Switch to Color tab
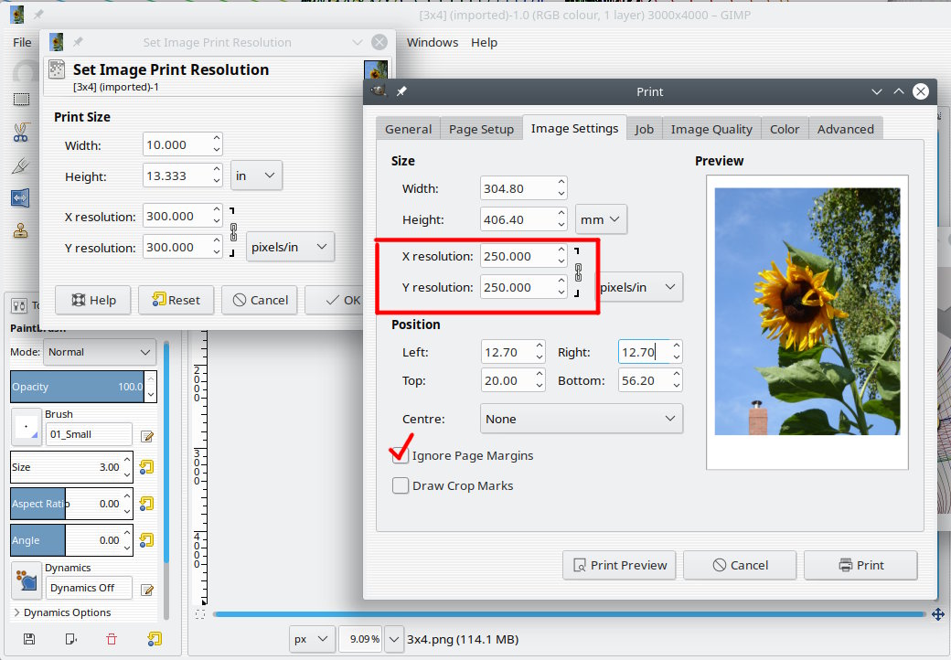951x660 pixels. click(785, 129)
